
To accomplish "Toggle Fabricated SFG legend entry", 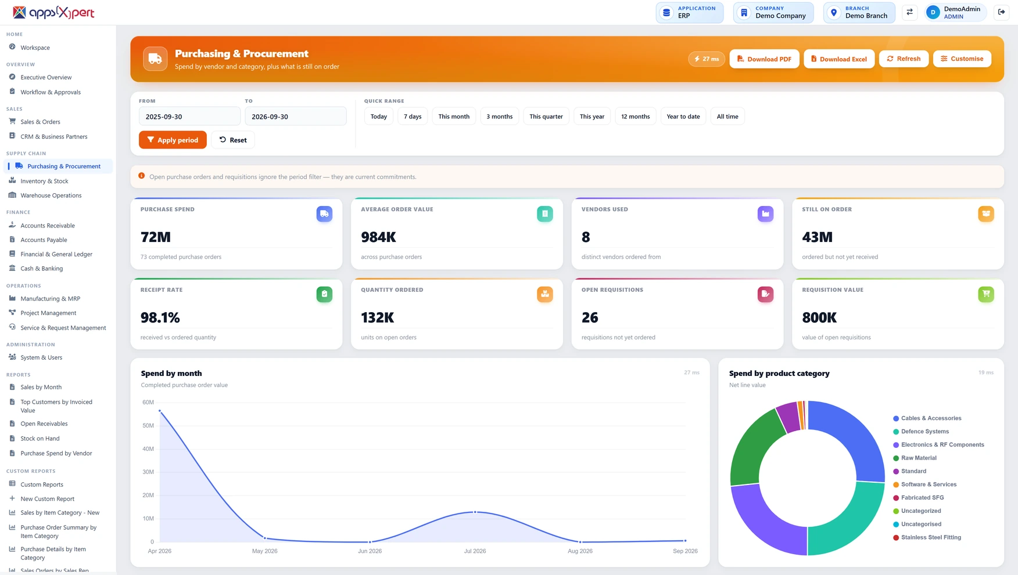I will click(x=919, y=498).
